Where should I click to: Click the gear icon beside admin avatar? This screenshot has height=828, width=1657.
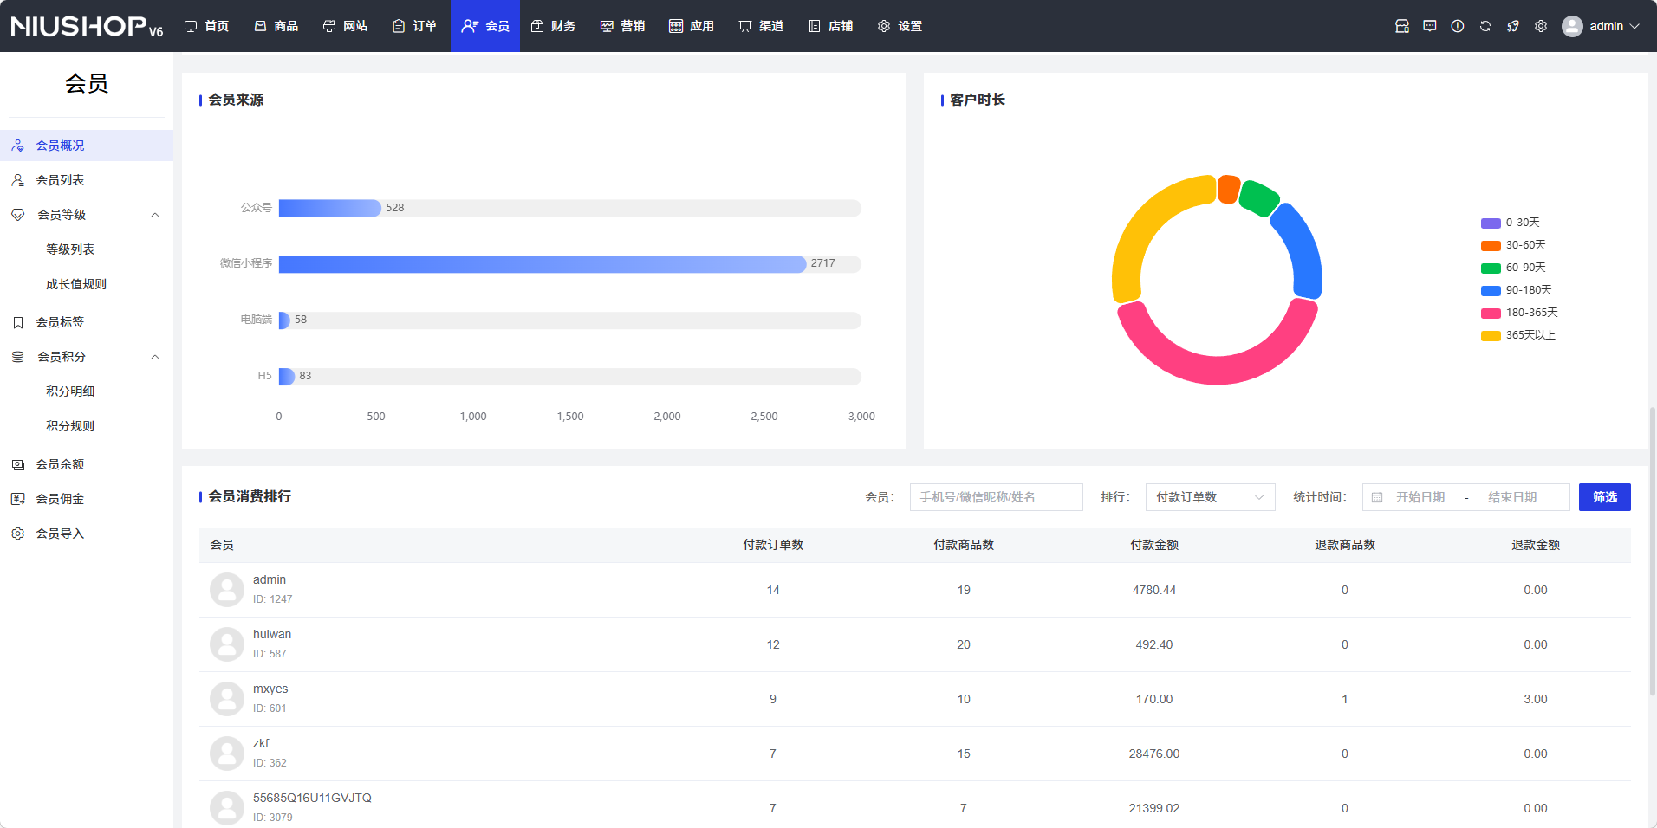pyautogui.click(x=1540, y=26)
